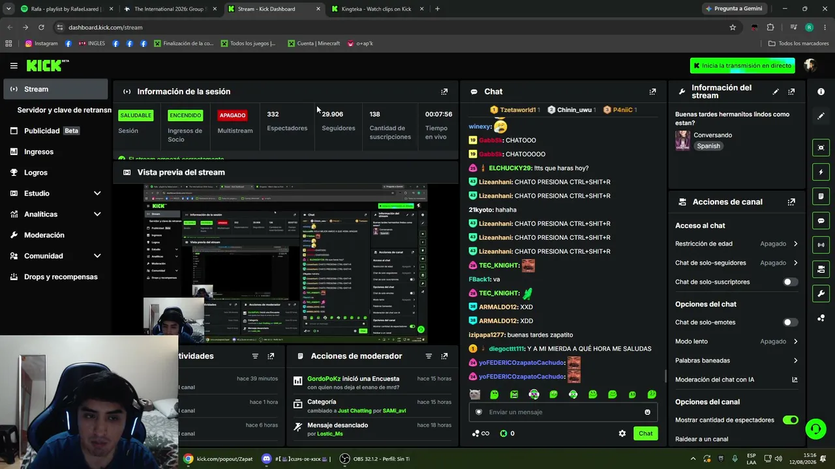Open Palabras baneadas list

[x=736, y=361]
